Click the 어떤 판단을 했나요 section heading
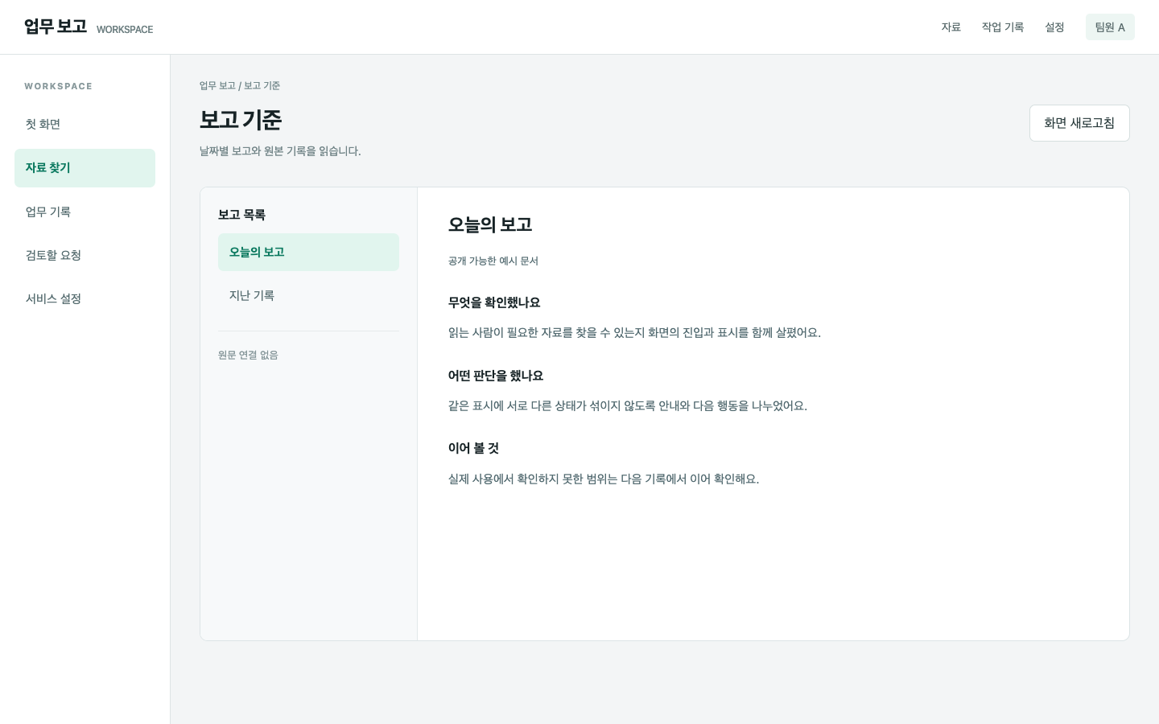This screenshot has width=1159, height=724. (496, 376)
